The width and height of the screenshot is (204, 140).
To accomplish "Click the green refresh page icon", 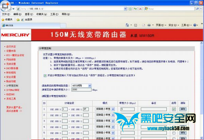I will 135,9.
